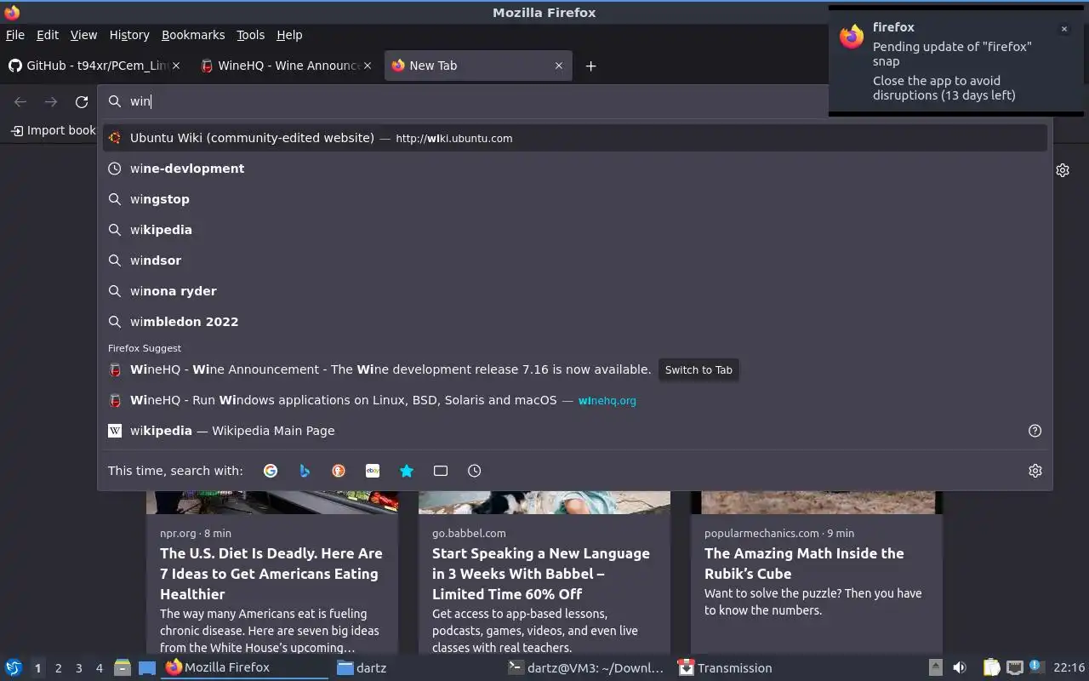The width and height of the screenshot is (1089, 681).
Task: Search history using the clock icon
Action: click(475, 471)
